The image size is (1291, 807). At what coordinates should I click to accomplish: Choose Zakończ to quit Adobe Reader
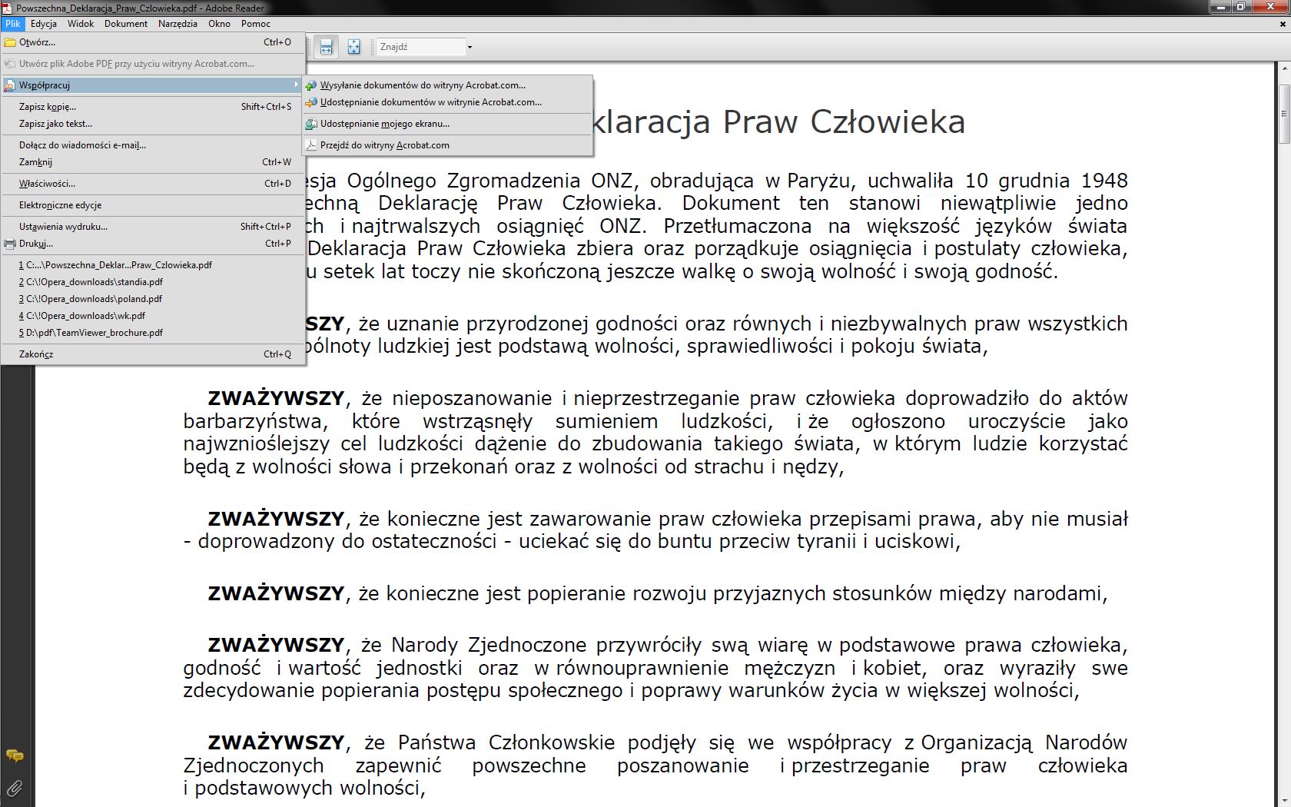(x=153, y=354)
